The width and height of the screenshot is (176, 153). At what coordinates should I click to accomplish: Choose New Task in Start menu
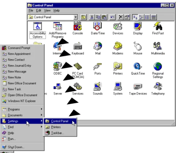[22, 89]
